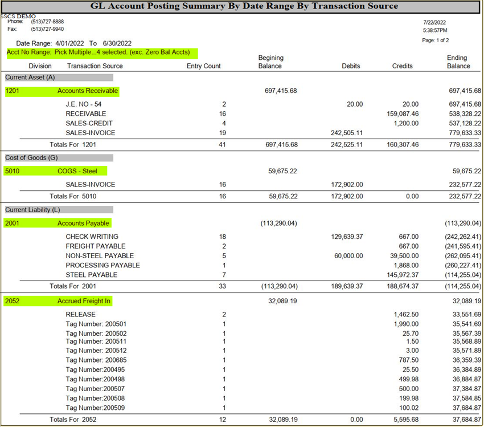Select the J.E. NO - 54 transaction row
The width and height of the screenshot is (484, 427).
click(x=84, y=104)
